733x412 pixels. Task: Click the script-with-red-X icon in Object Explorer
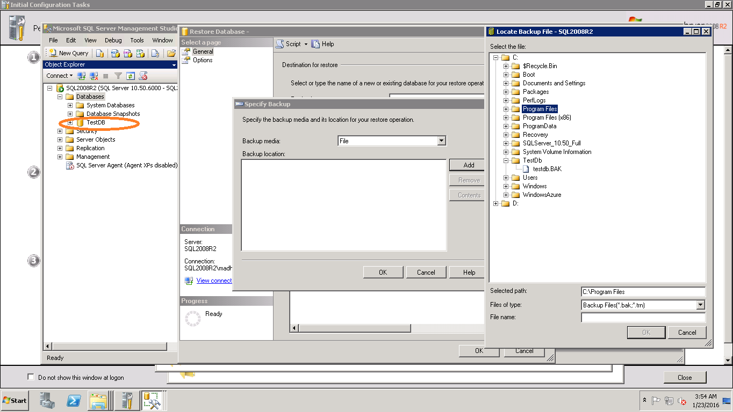click(x=143, y=76)
